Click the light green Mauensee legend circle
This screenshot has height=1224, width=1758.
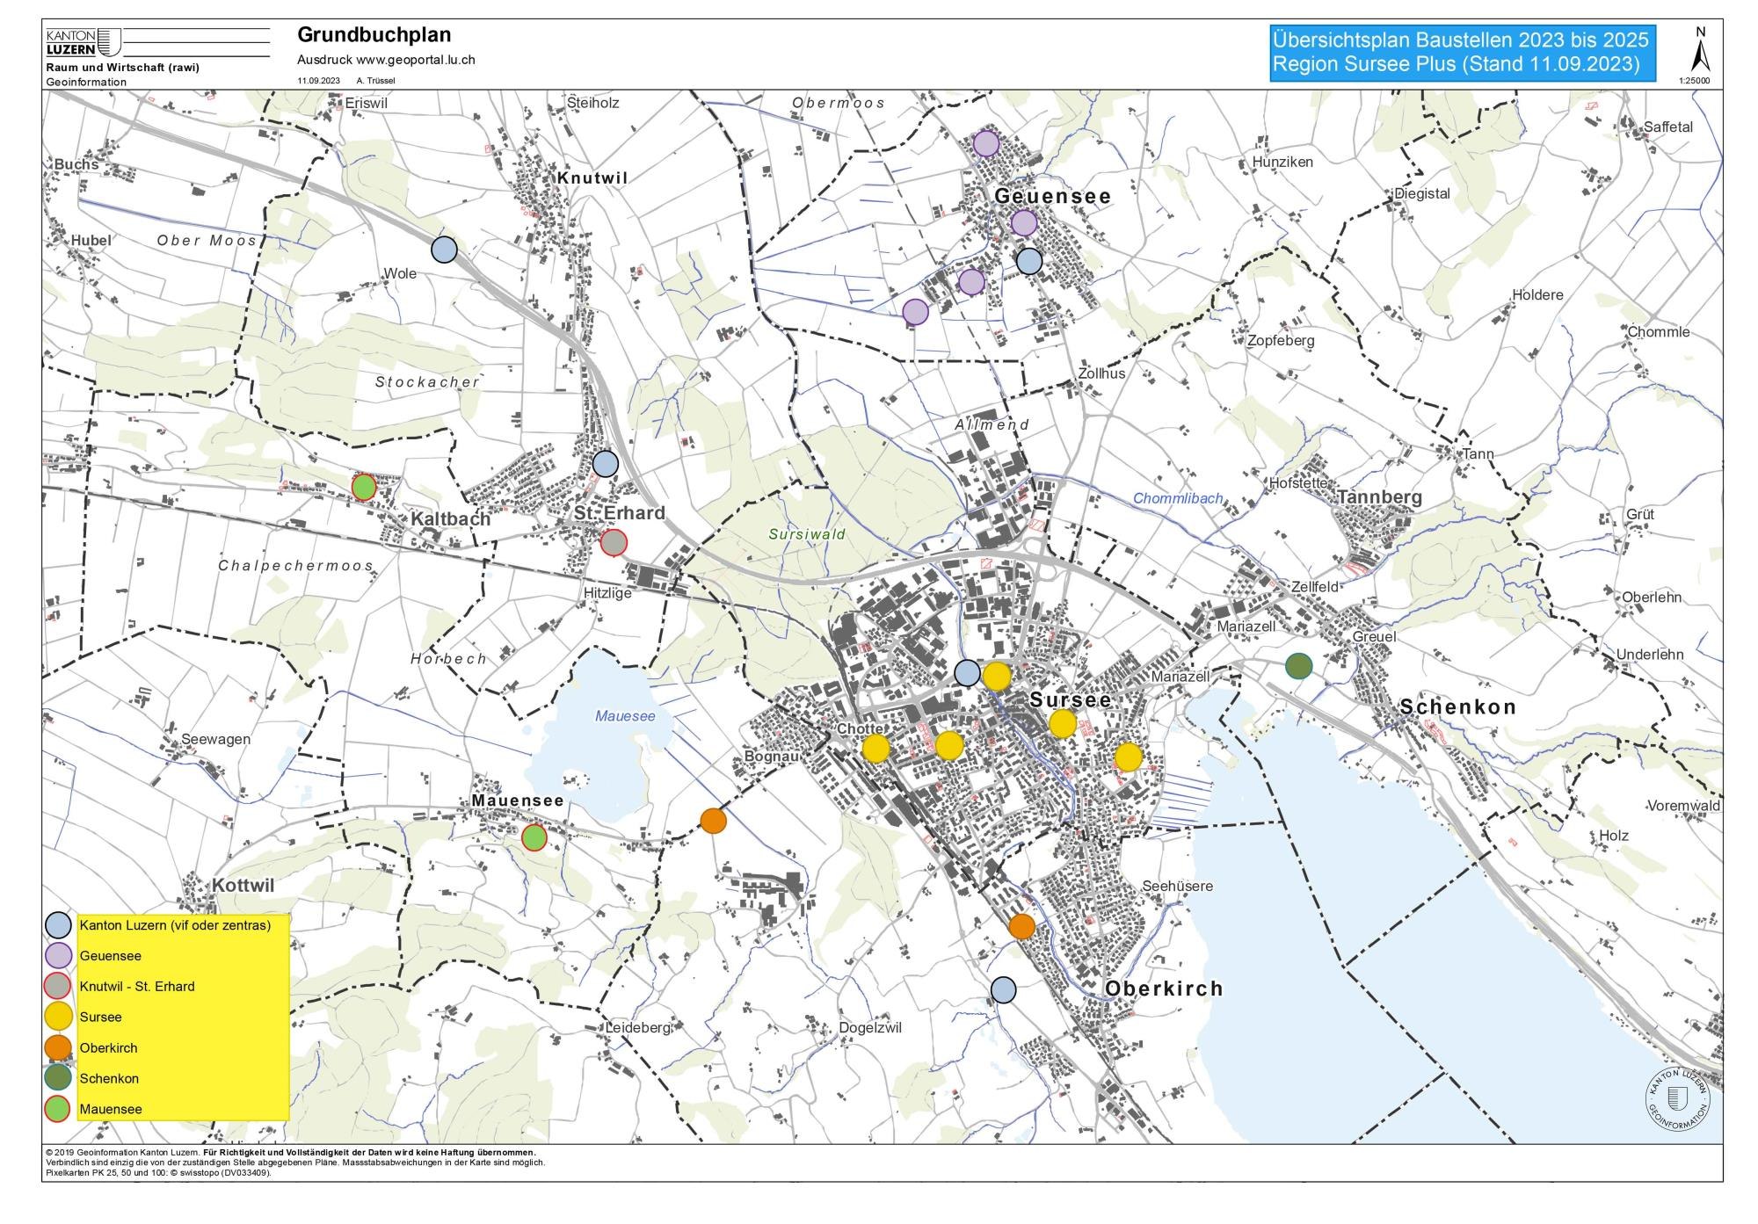point(58,1109)
